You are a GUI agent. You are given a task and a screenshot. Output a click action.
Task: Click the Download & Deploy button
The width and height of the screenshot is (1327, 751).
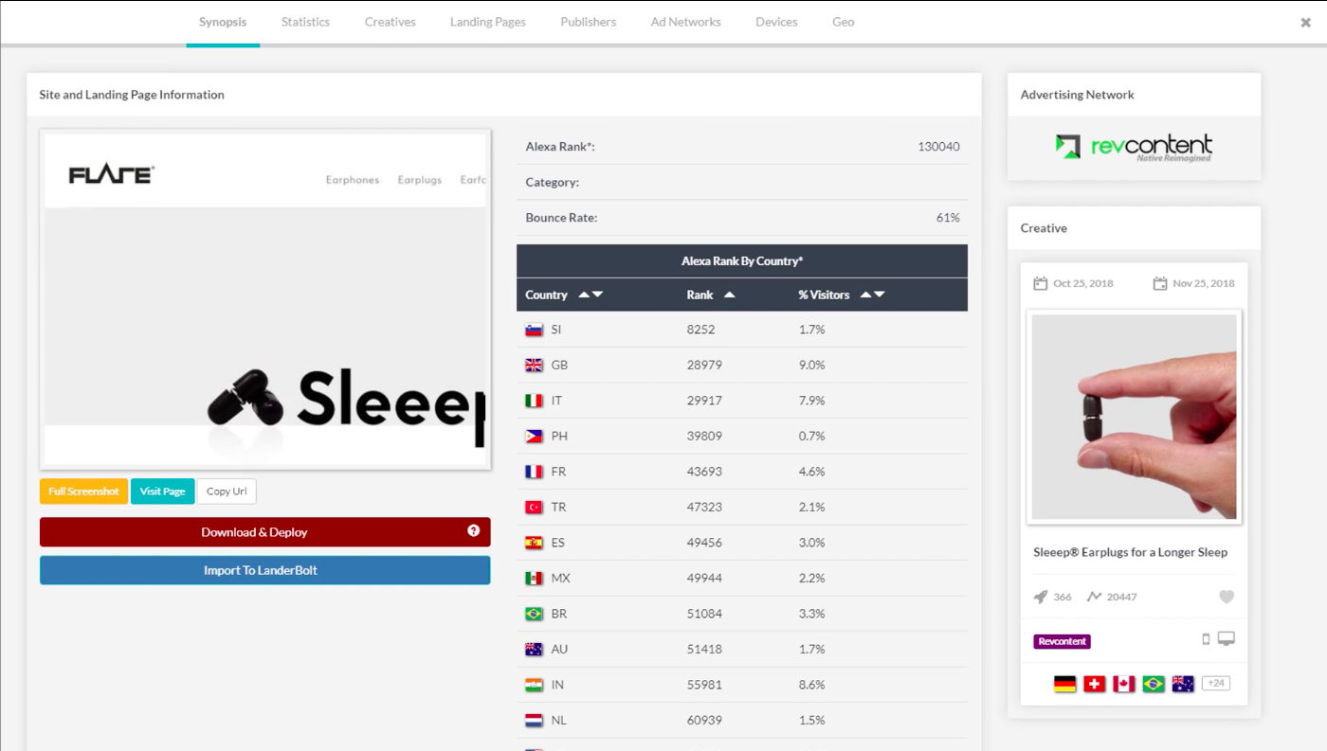[x=264, y=532]
